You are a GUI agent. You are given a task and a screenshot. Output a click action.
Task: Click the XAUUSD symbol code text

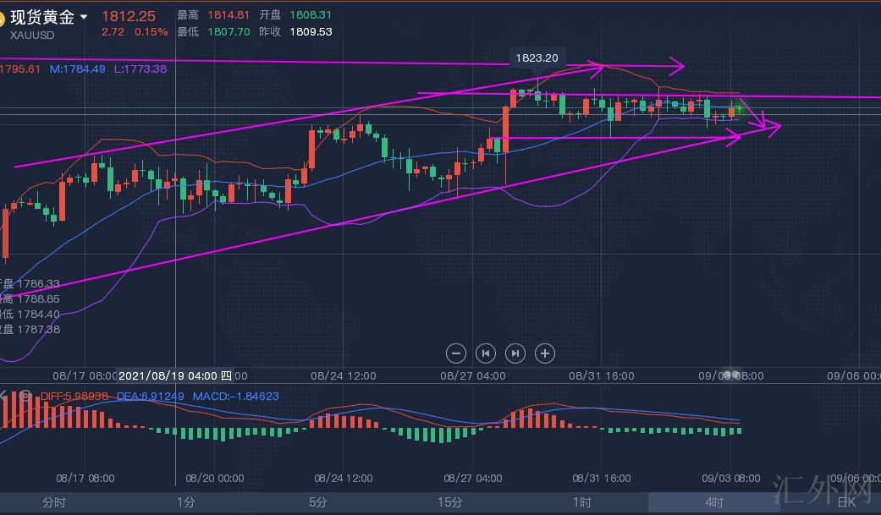(32, 35)
